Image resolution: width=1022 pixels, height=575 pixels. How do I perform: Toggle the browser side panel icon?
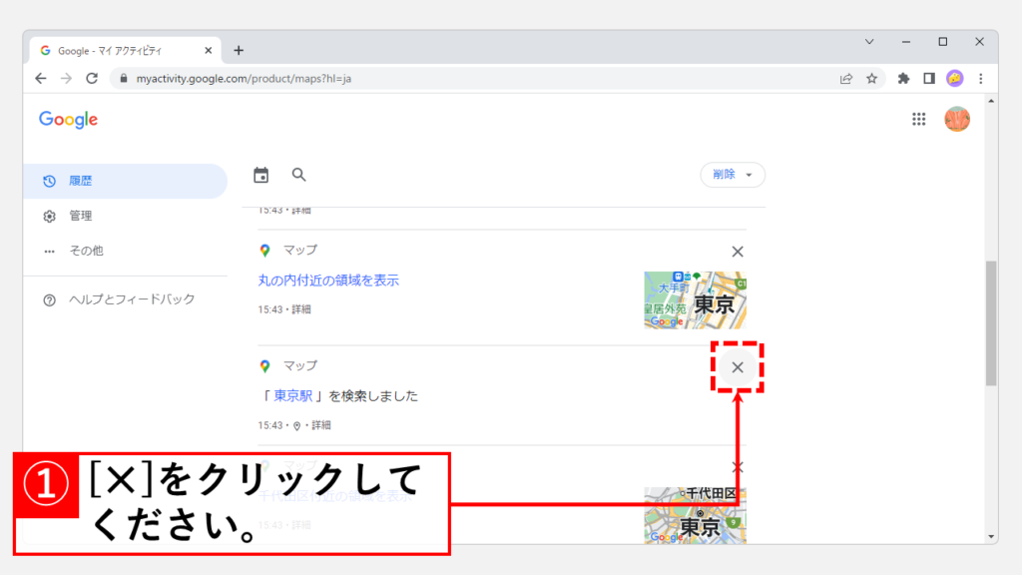(929, 78)
